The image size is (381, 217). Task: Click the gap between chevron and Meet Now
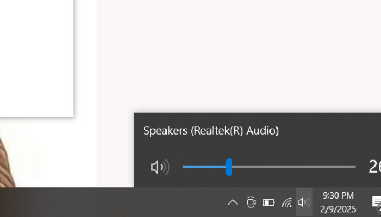242,202
